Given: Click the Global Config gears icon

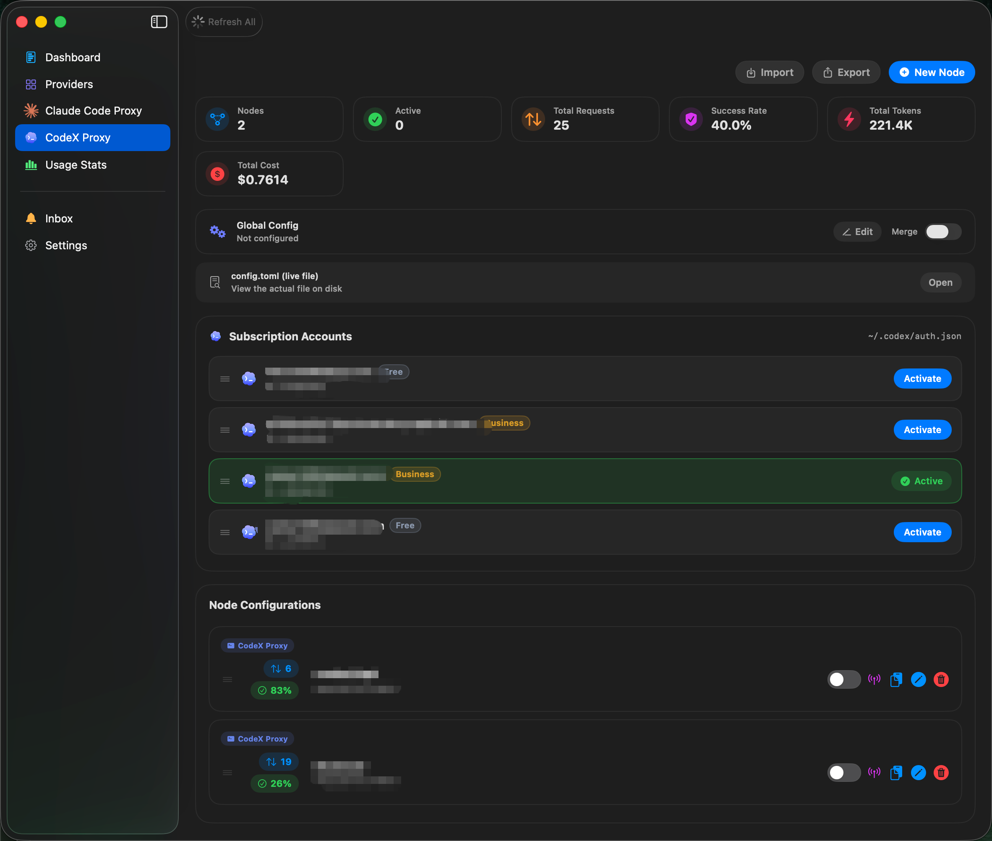Looking at the screenshot, I should (218, 232).
